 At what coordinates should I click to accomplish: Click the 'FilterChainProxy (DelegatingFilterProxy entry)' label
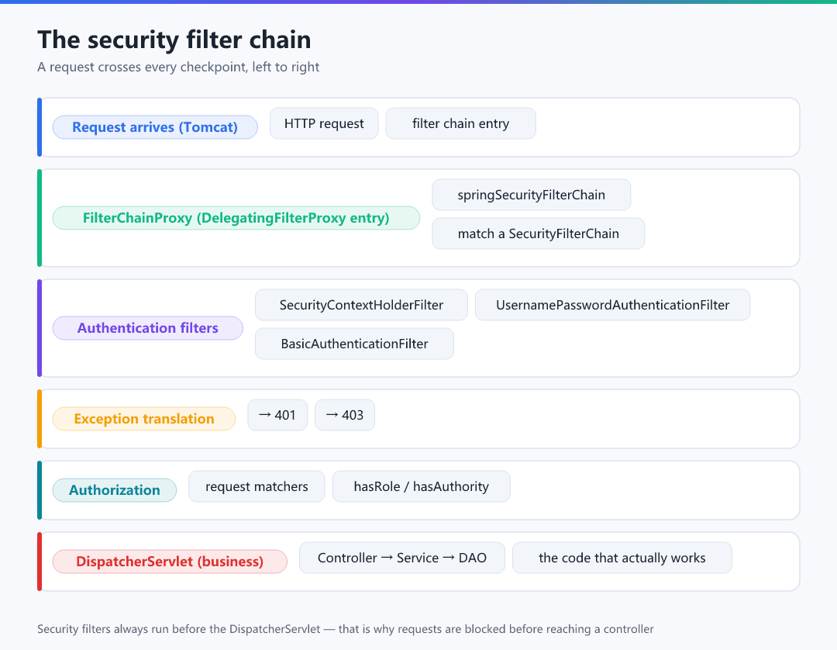236,218
